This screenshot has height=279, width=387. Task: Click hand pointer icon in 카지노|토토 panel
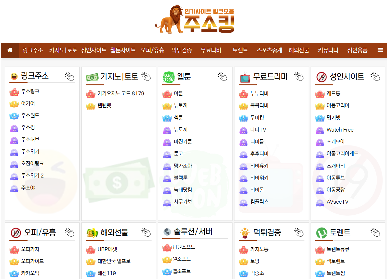[146, 76]
